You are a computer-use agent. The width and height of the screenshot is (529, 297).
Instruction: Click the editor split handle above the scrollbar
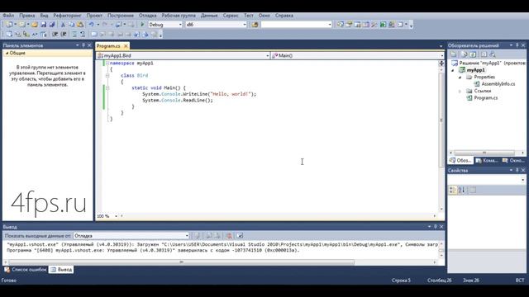click(441, 64)
